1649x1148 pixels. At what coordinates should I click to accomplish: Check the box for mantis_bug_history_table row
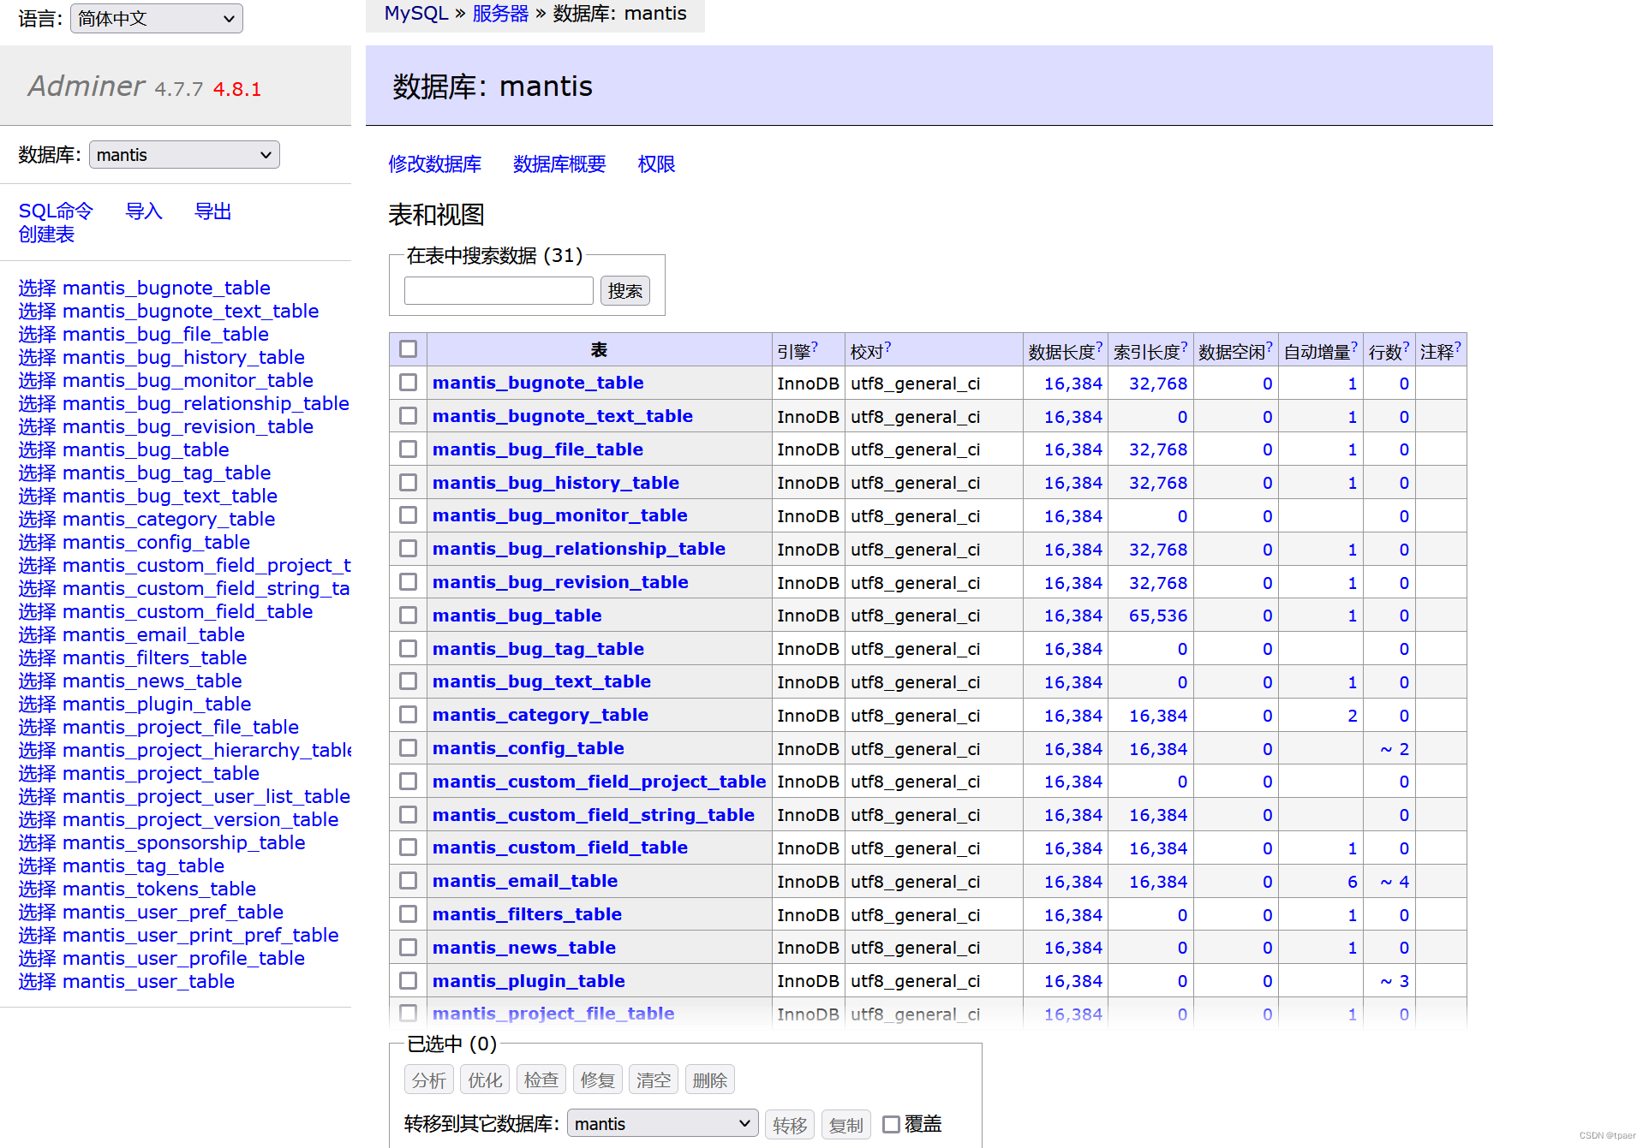pos(409,483)
